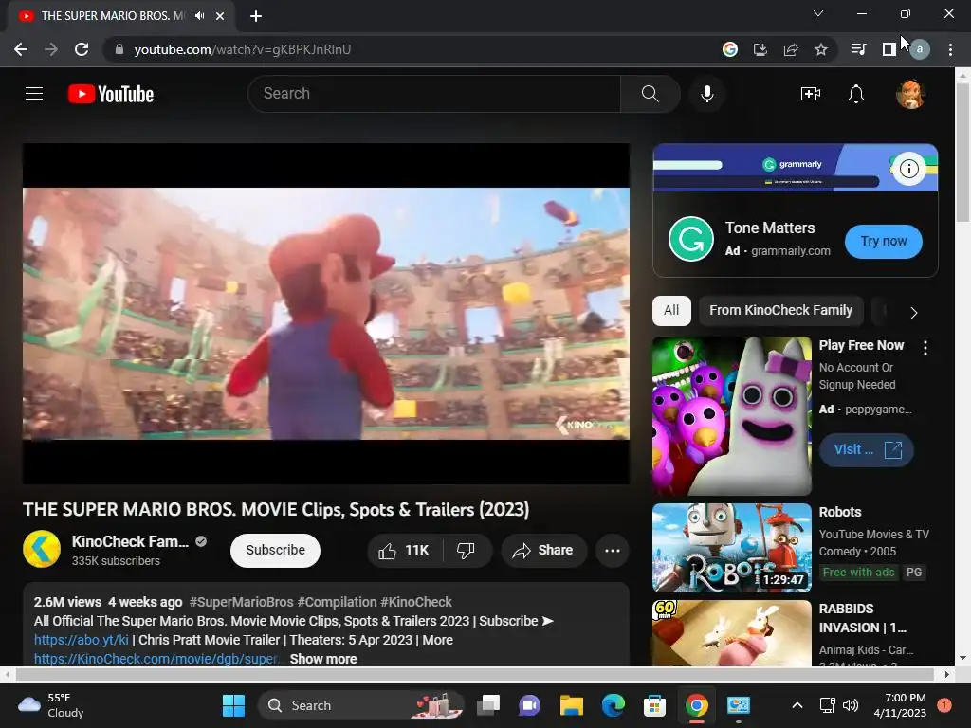This screenshot has height=728, width=971.
Task: Click the horizontal page scrollbar
Action: (474, 674)
